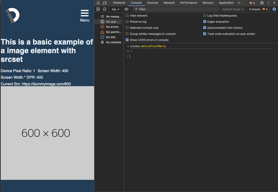
Task: Switch to the Network tab
Action: click(169, 3)
